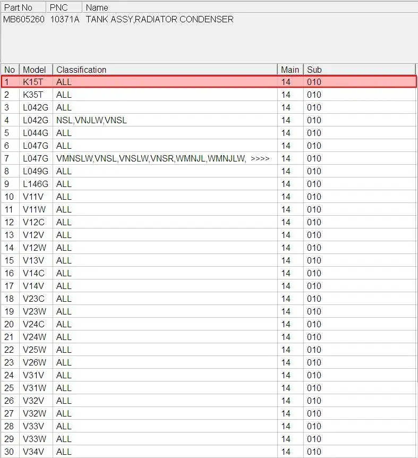Sort by the Classification column header
The image size is (418, 458).
tap(165, 70)
